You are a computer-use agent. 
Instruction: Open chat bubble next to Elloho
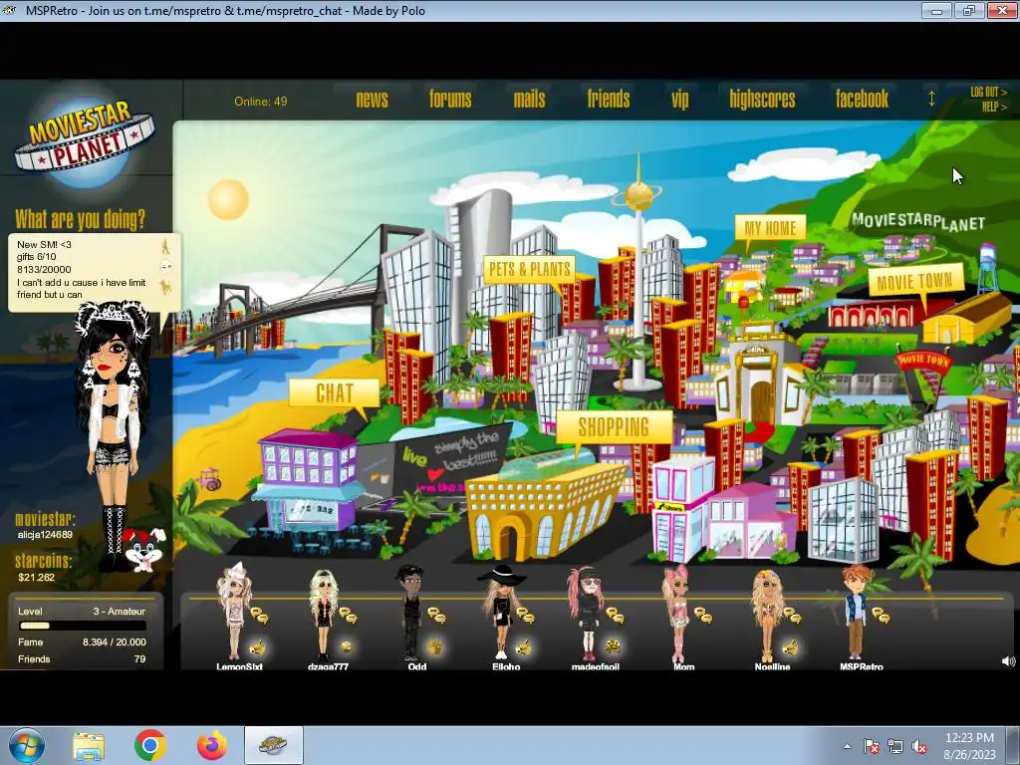click(526, 616)
